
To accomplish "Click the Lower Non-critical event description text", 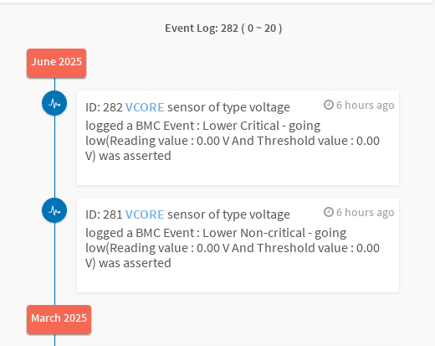I will (233, 248).
